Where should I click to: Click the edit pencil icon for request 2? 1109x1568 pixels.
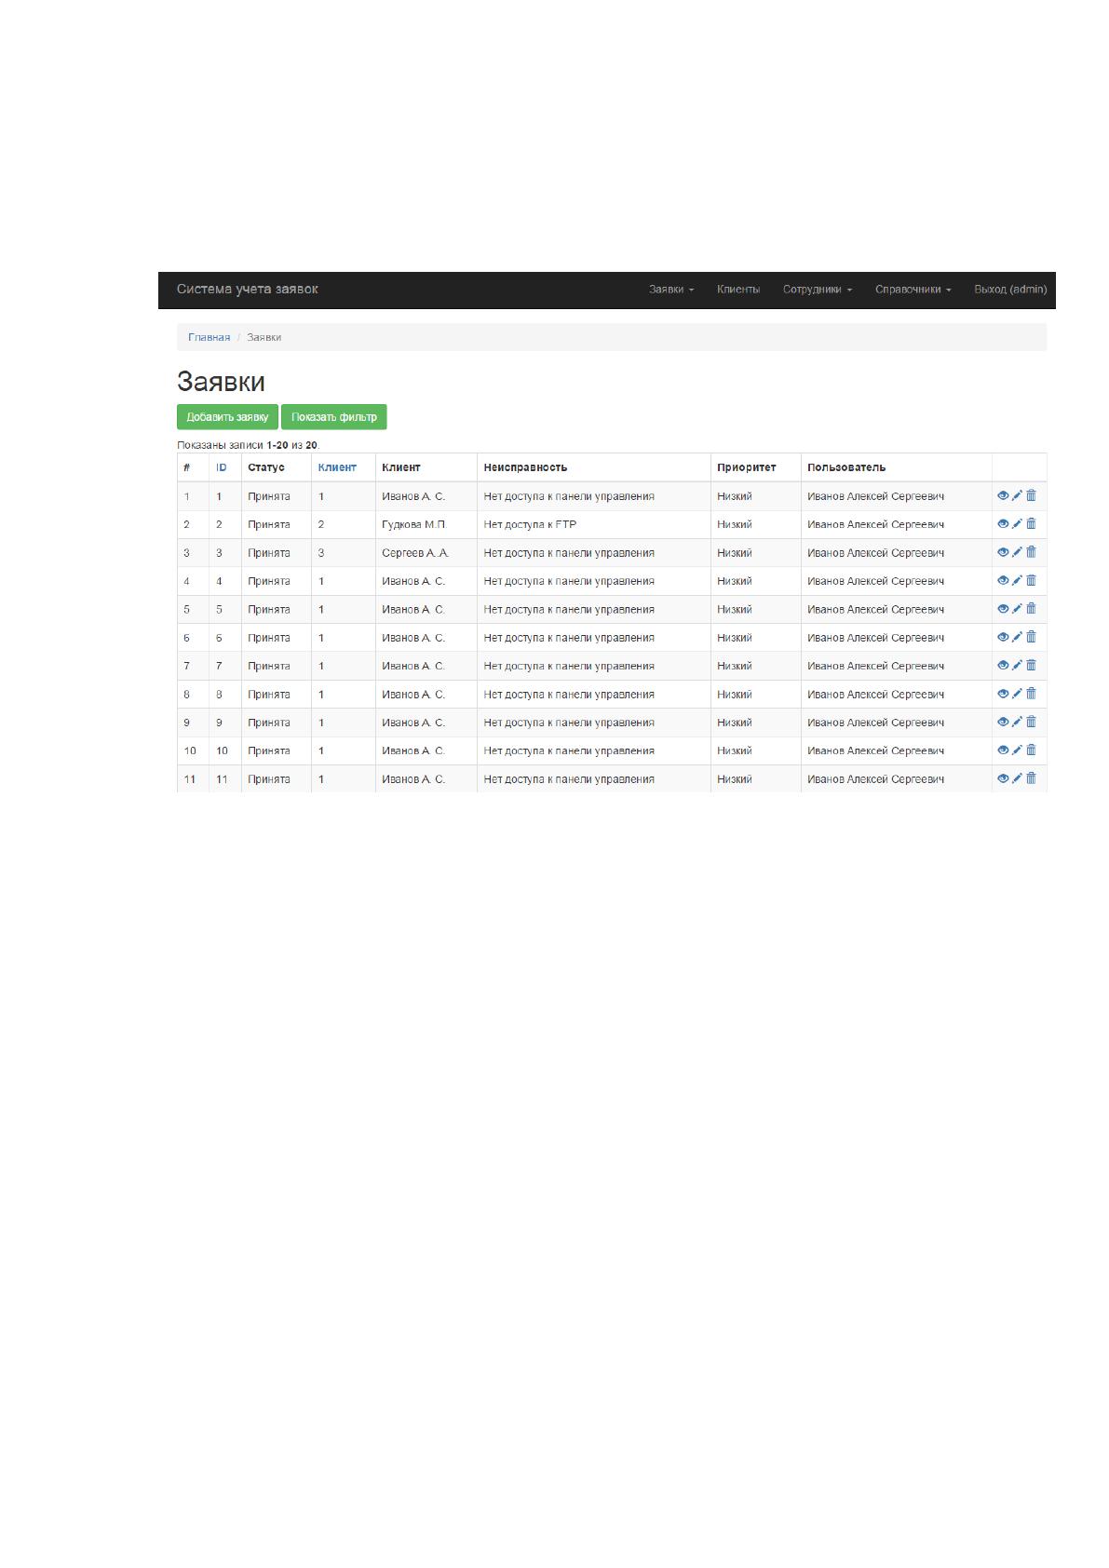1017,523
